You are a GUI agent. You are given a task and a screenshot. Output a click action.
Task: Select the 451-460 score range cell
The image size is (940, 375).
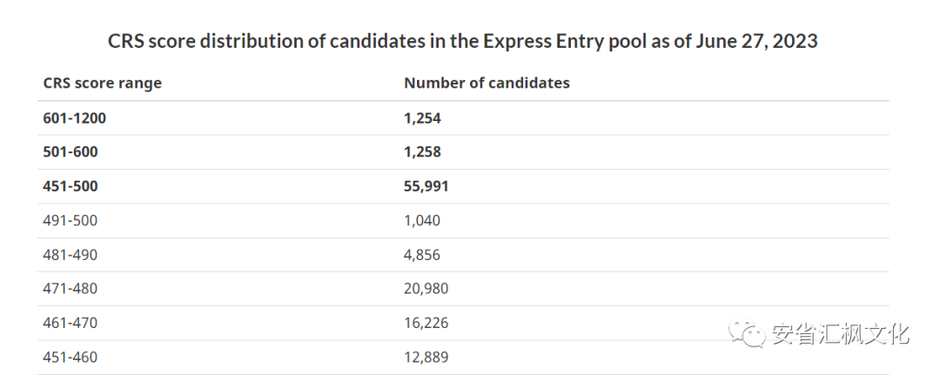(70, 357)
